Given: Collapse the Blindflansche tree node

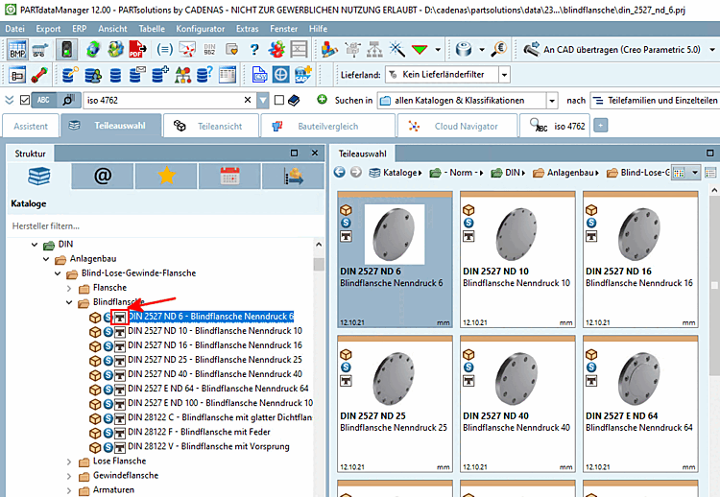Looking at the screenshot, I should 69,302.
